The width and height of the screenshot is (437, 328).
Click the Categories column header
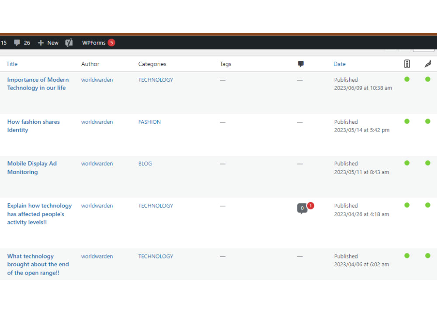pos(152,64)
